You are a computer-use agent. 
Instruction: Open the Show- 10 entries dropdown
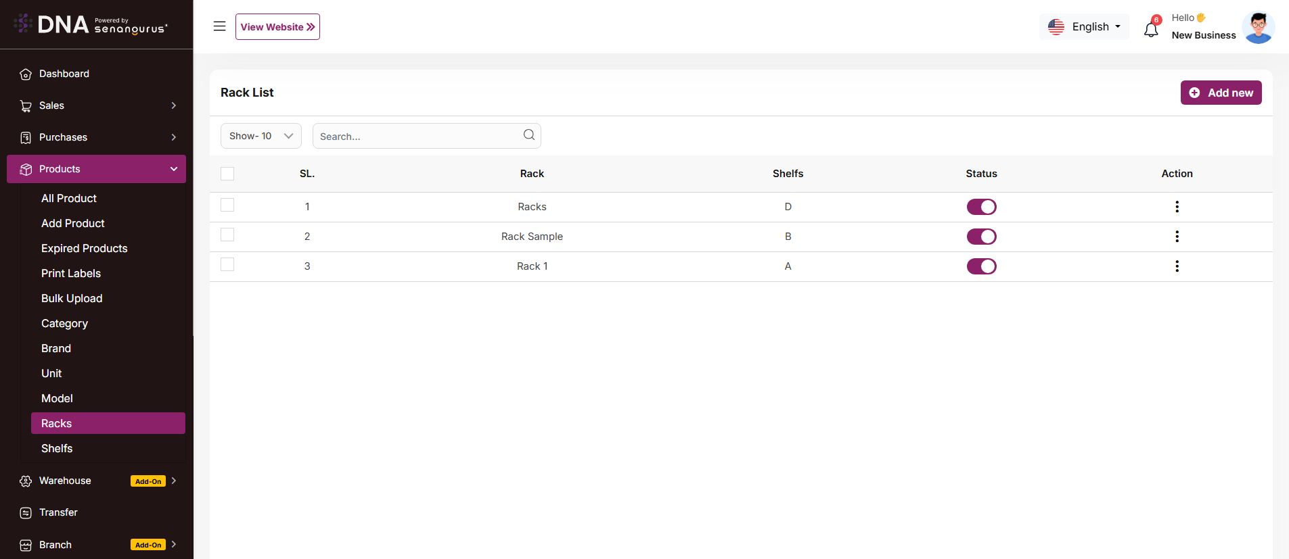[261, 136]
